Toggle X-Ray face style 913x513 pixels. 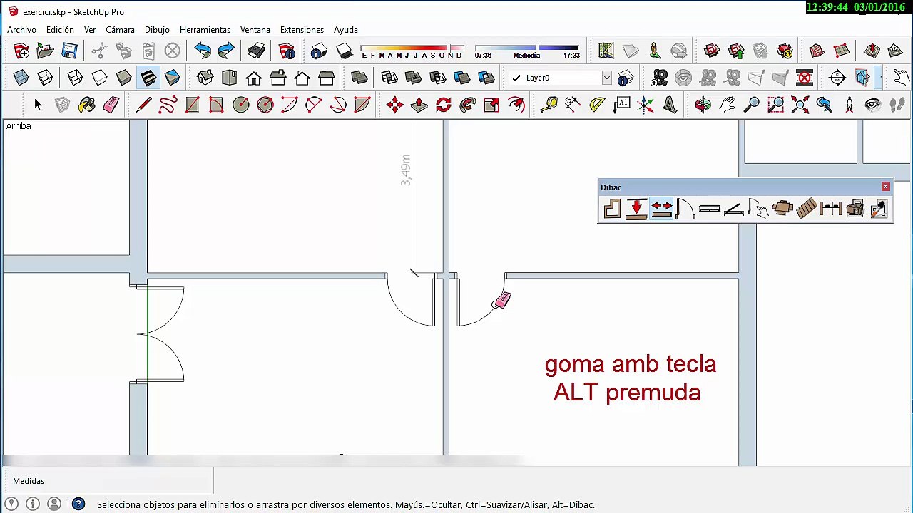click(x=21, y=78)
